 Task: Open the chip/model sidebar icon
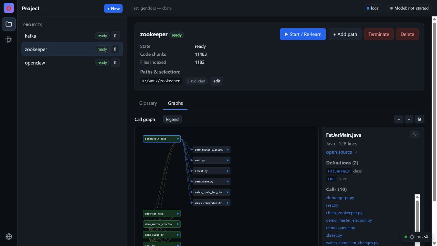click(9, 40)
